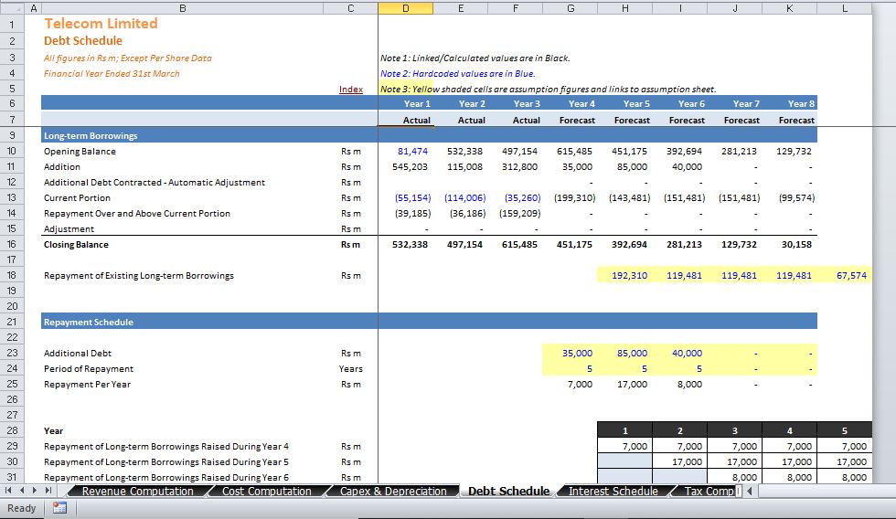Viewport: 896px width, 519px height.
Task: Select column D header
Action: (406, 8)
